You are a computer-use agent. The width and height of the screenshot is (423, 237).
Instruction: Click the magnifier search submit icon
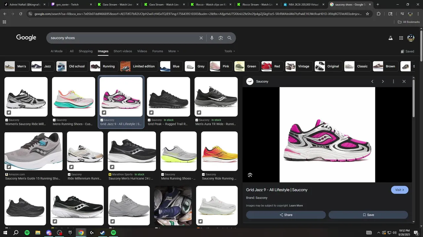pos(229,38)
